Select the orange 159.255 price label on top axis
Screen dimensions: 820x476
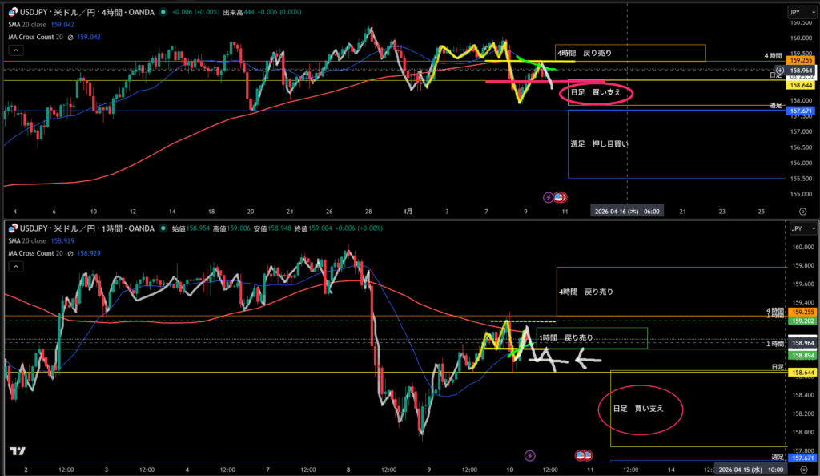click(800, 60)
